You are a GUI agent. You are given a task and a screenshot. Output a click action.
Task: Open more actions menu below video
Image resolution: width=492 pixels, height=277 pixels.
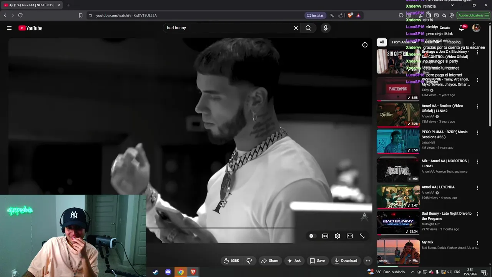[x=368, y=261]
